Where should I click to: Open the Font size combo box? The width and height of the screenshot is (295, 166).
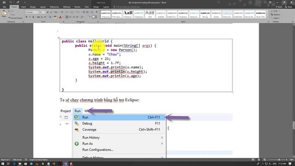[42, 12]
